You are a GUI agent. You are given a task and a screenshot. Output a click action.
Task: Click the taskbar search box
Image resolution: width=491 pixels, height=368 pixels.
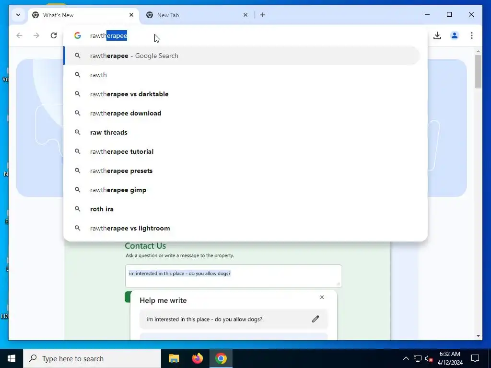click(92, 358)
